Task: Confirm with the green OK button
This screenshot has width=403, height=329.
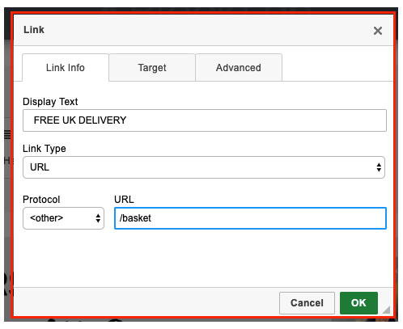Action: (358, 303)
